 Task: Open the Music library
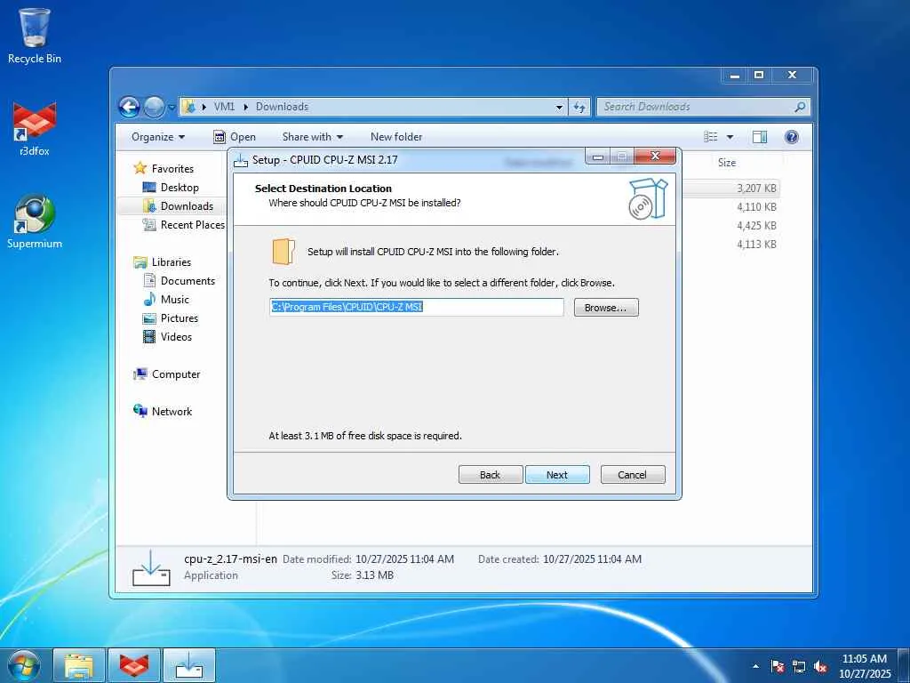point(175,300)
